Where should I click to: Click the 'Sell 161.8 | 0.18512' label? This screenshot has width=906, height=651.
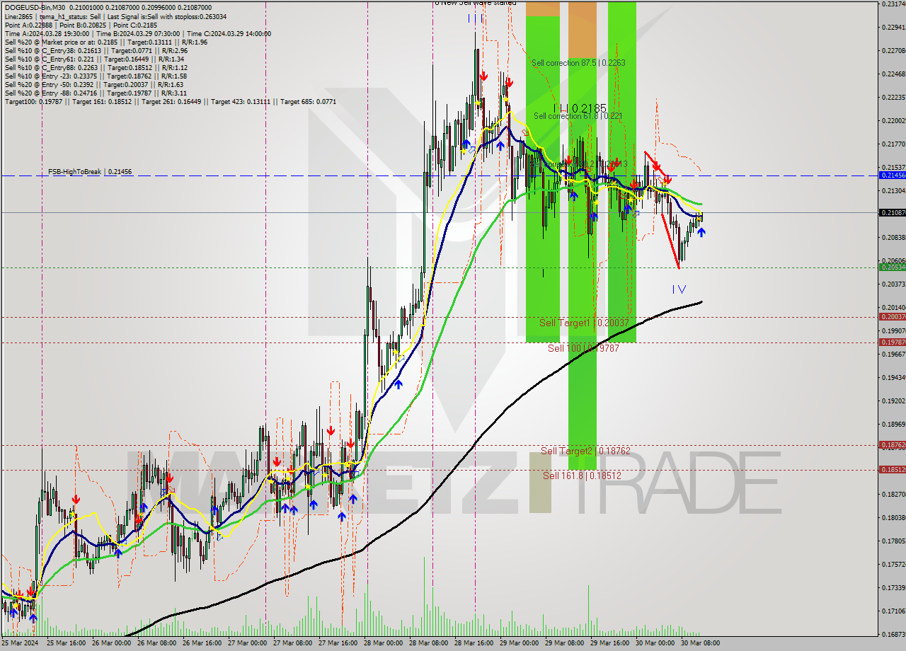(x=582, y=476)
